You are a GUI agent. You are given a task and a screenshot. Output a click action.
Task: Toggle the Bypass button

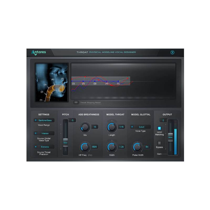point(159,143)
